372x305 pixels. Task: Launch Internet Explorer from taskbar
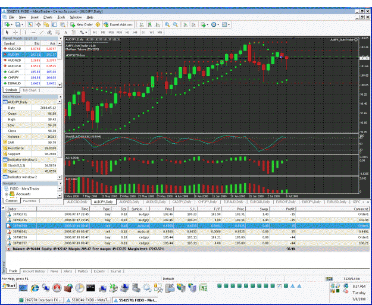point(35,288)
